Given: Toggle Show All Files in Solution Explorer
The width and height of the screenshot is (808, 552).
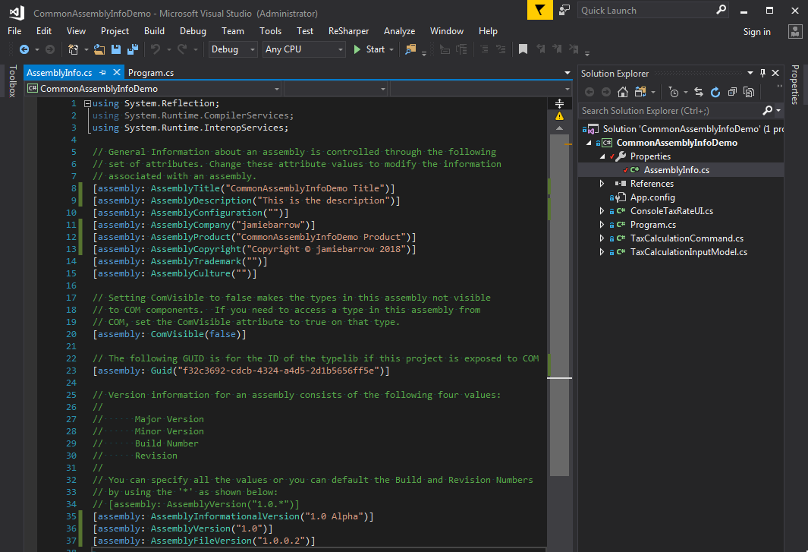Looking at the screenshot, I should [750, 92].
